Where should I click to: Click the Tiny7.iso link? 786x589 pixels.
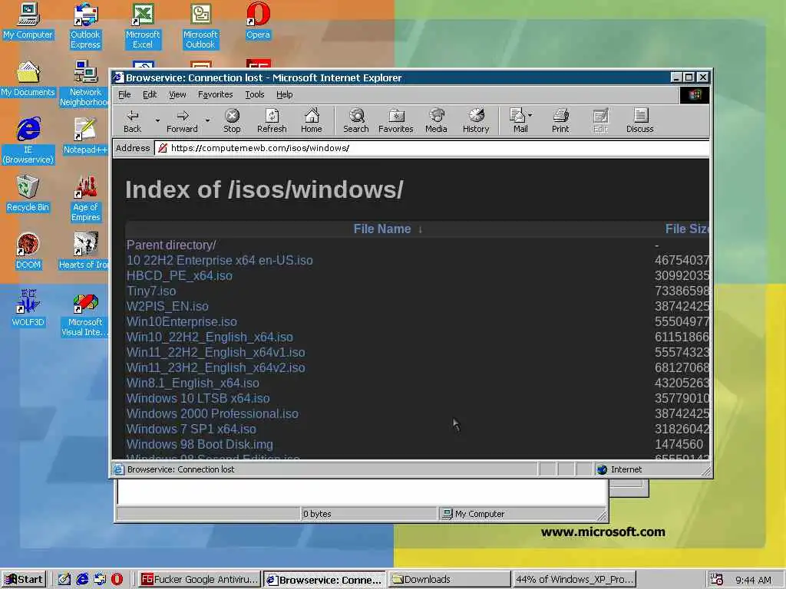(x=151, y=291)
